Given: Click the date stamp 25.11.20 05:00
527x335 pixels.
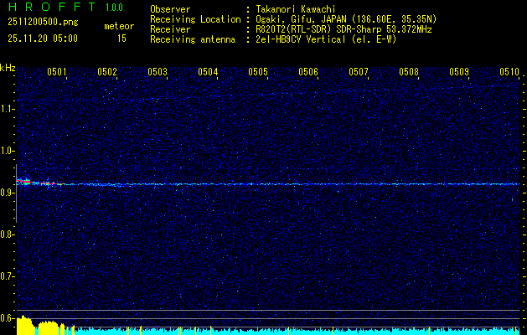Looking at the screenshot, I should point(43,39).
